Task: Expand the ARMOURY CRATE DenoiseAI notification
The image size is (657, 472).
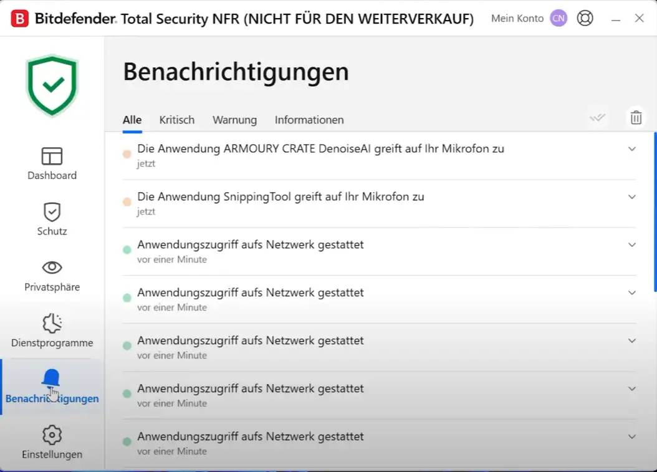Action: tap(632, 149)
